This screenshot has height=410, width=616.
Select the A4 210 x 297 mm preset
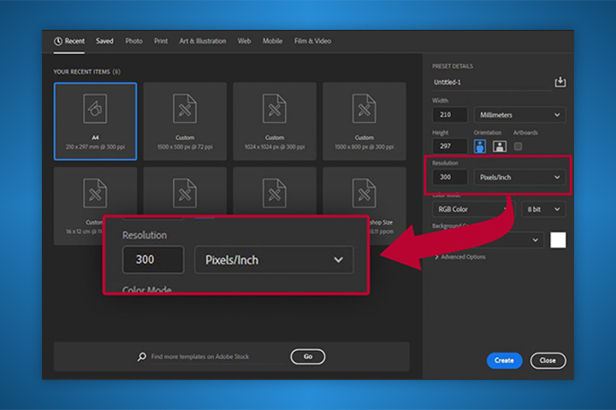(x=96, y=121)
